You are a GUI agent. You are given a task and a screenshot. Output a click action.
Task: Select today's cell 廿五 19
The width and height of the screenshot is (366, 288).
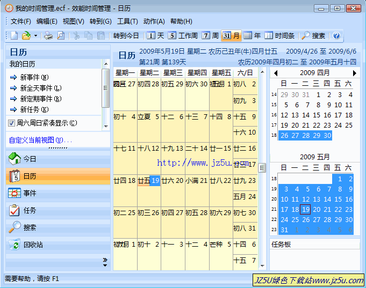pos(149,190)
